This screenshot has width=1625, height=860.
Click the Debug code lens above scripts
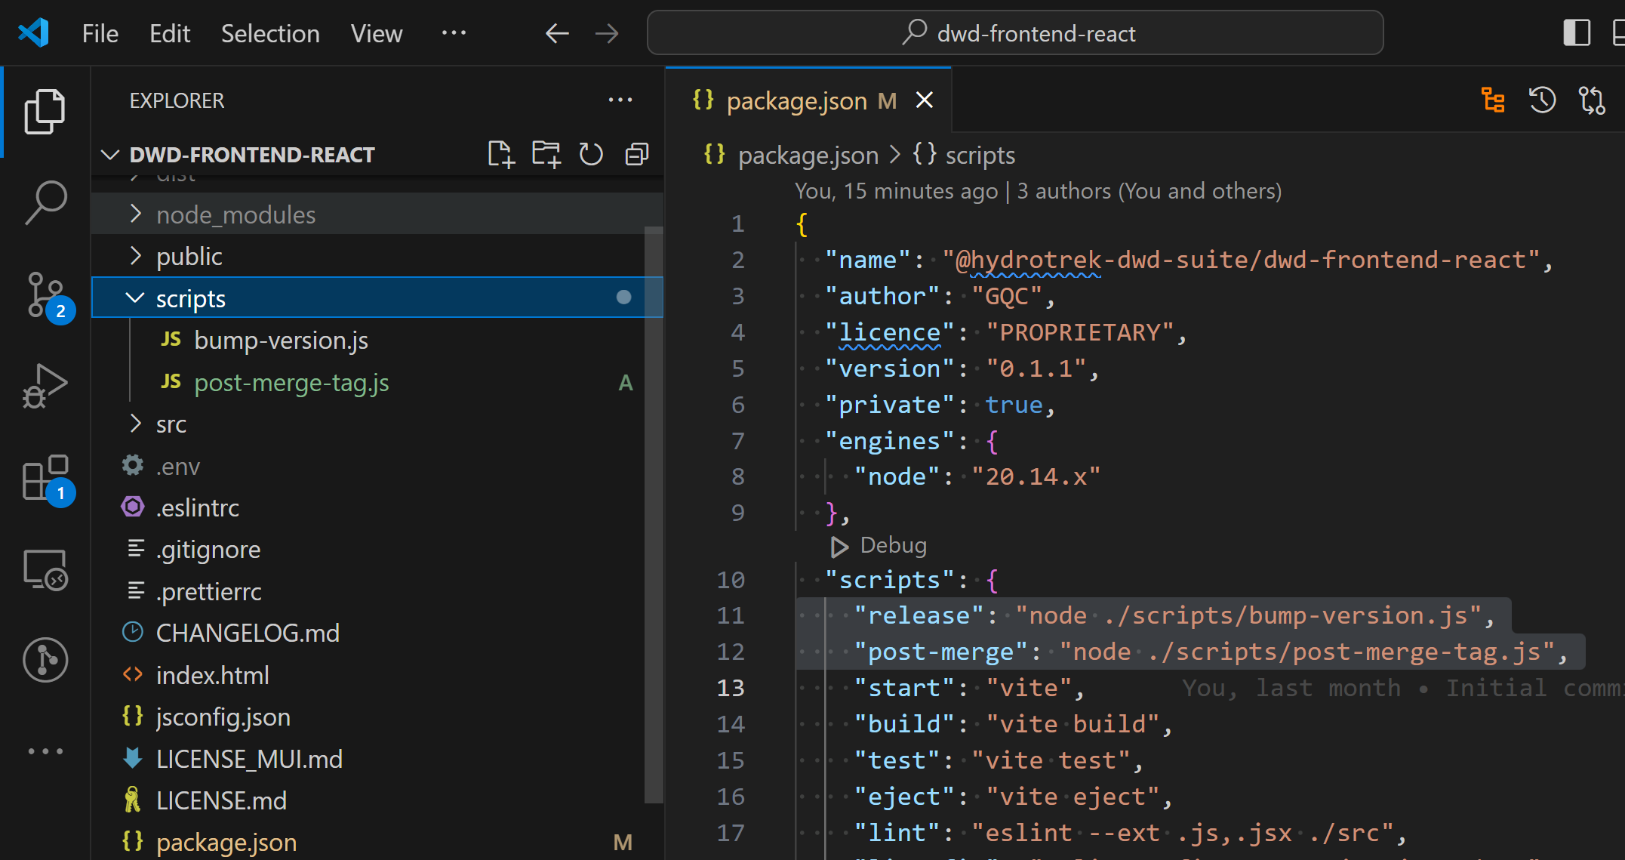pos(879,545)
